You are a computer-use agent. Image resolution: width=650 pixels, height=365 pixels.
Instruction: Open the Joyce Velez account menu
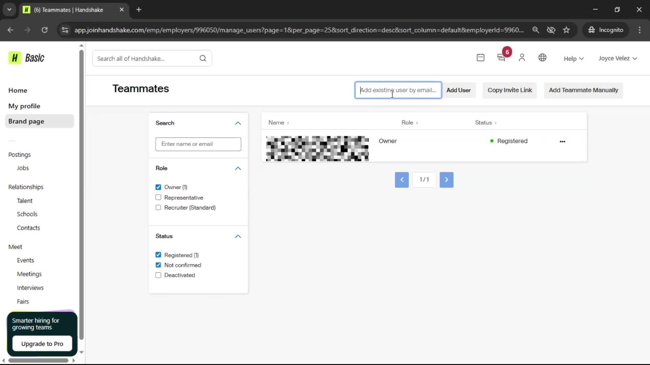point(618,58)
